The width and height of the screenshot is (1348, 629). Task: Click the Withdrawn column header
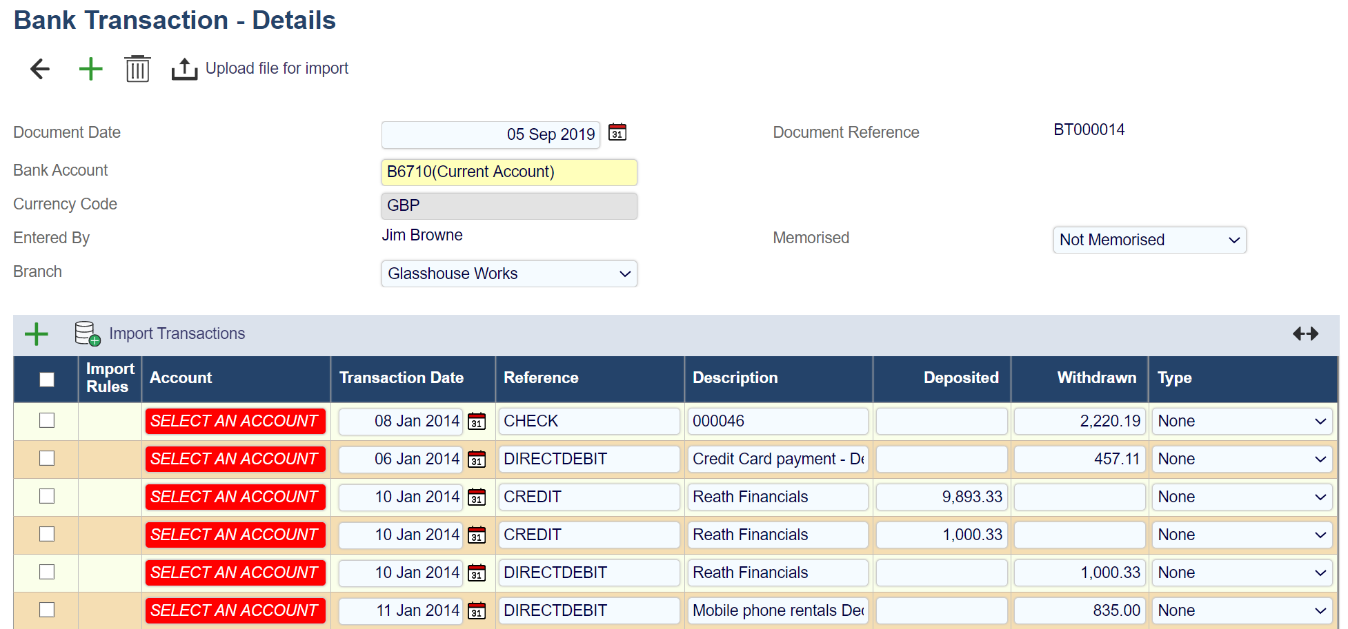pyautogui.click(x=1096, y=378)
